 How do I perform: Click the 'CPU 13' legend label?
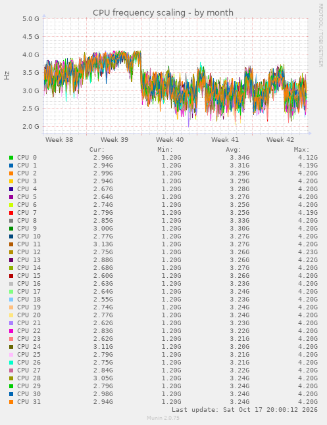pos(29,259)
